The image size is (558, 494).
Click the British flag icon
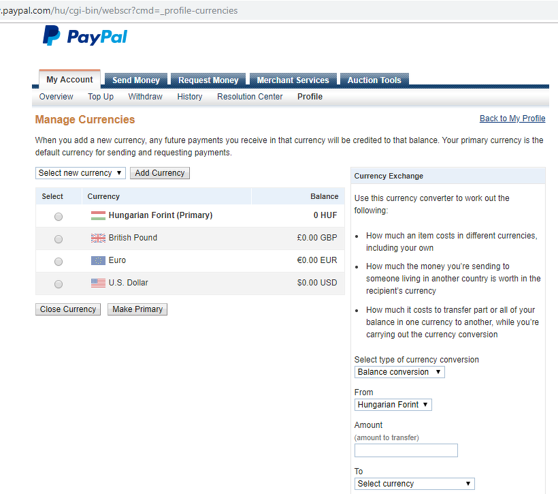(x=98, y=238)
